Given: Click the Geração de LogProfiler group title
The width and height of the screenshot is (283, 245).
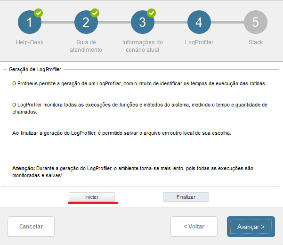Looking at the screenshot, I should pyautogui.click(x=35, y=69).
